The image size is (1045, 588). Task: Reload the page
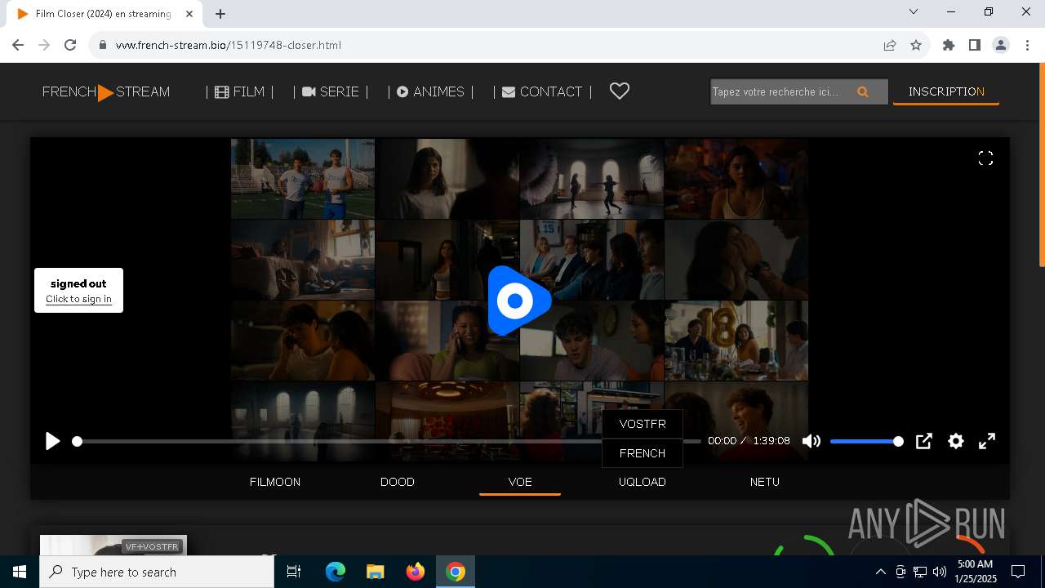click(70, 45)
